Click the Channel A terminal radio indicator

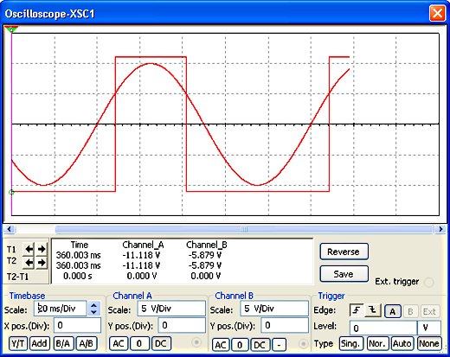pos(197,342)
